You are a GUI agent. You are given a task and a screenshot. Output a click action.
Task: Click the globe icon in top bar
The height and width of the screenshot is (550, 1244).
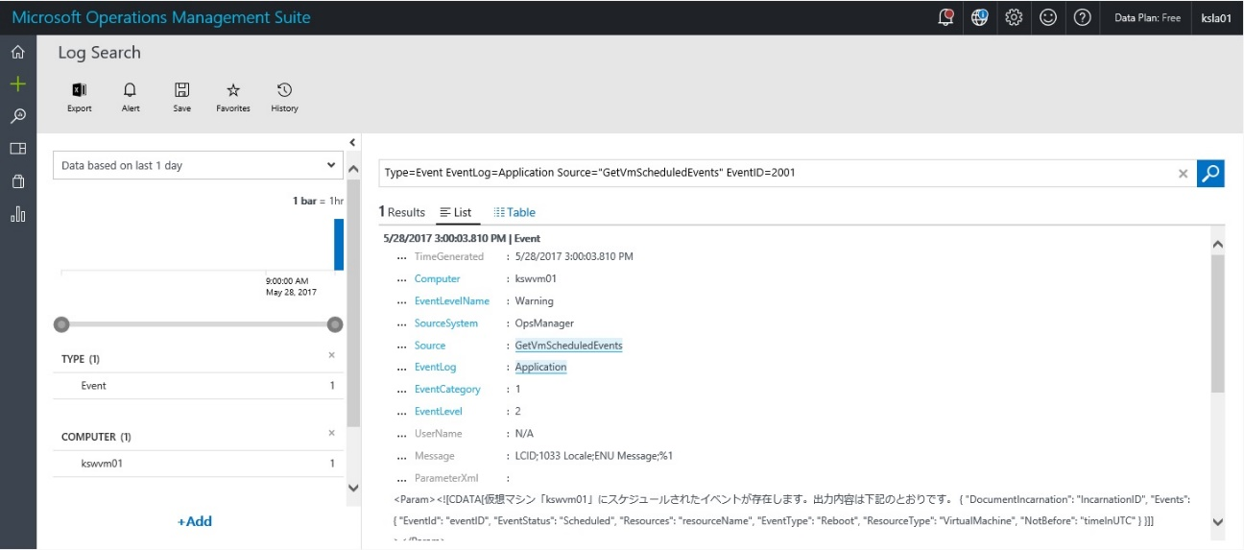[x=979, y=17]
